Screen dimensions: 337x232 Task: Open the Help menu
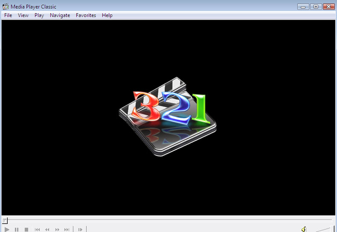point(107,15)
